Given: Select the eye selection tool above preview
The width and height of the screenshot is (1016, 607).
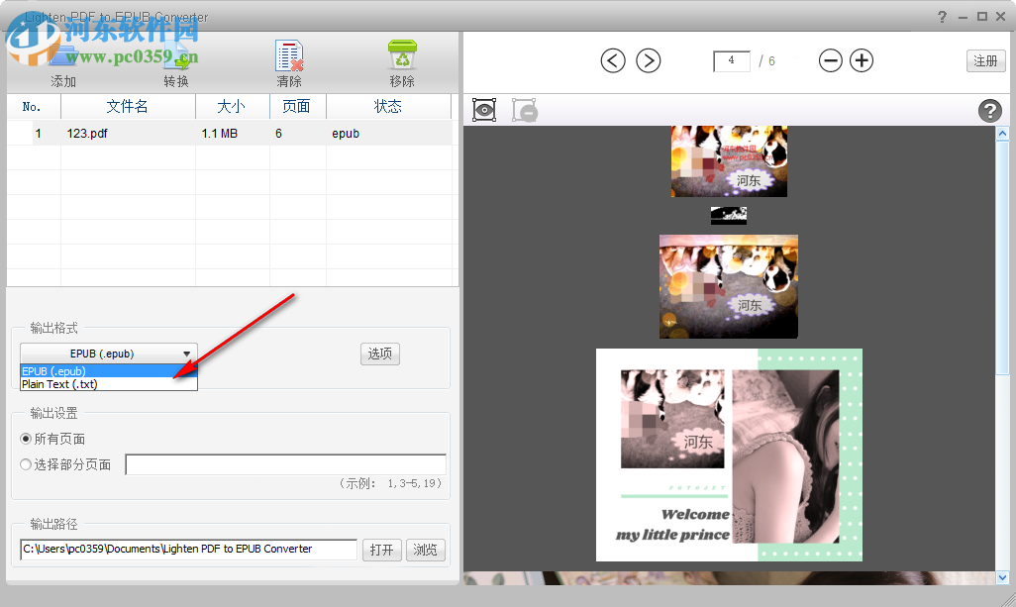Looking at the screenshot, I should coord(484,110).
